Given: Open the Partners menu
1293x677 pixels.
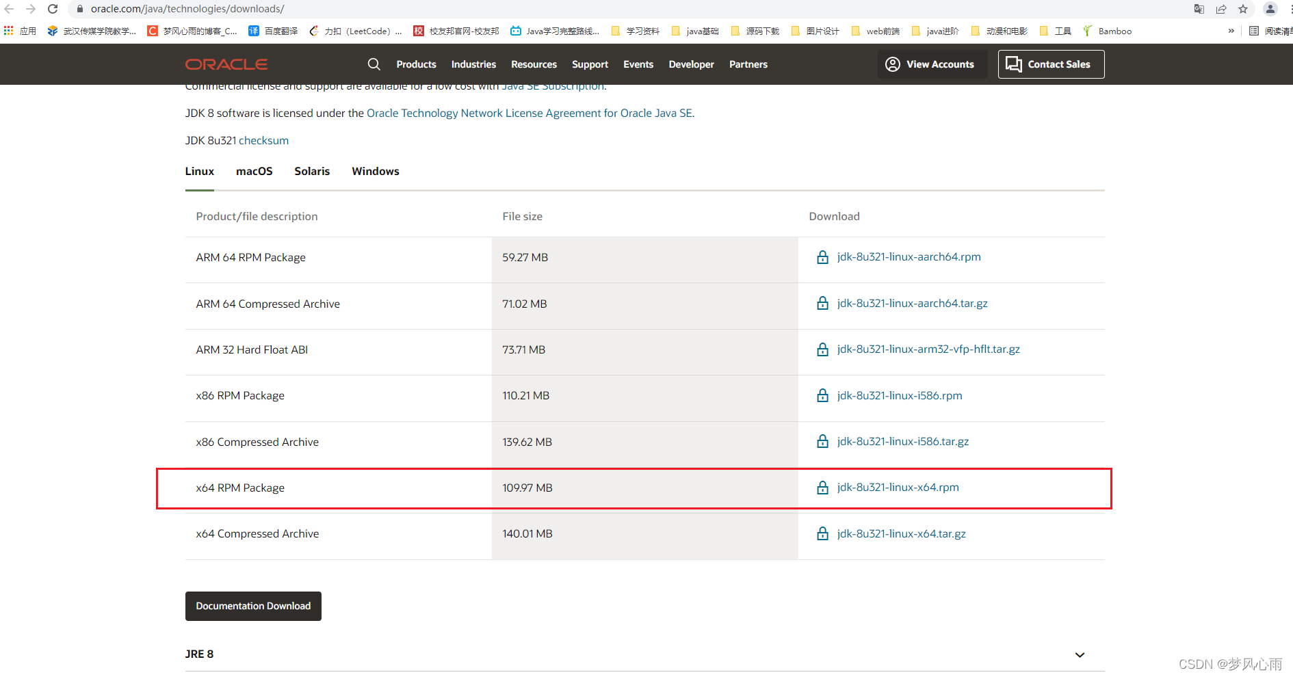Looking at the screenshot, I should 748,64.
